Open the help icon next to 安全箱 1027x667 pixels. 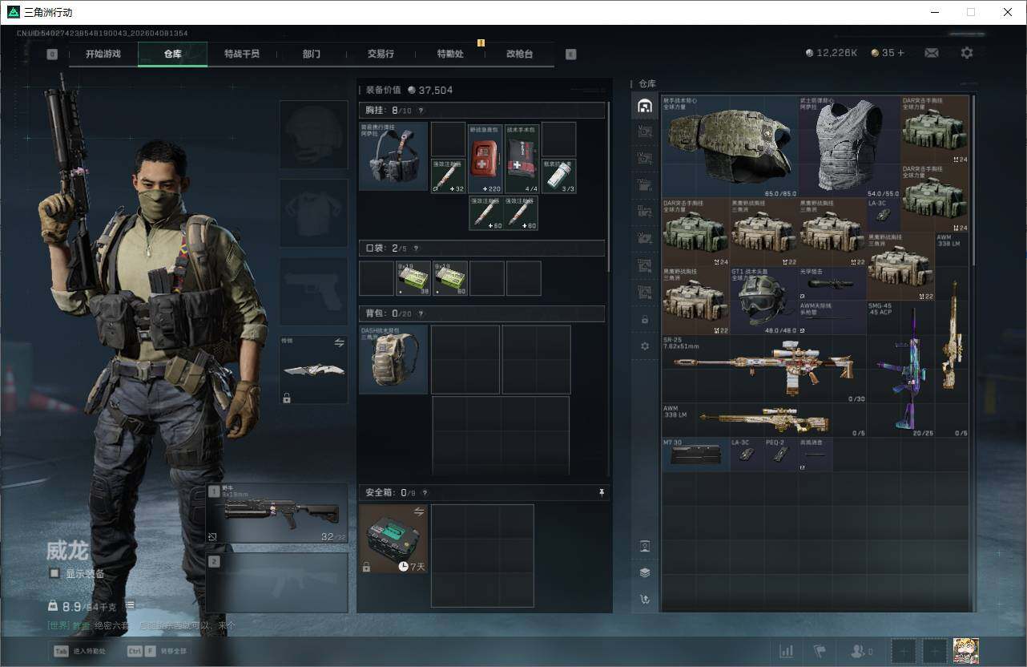[x=425, y=493]
